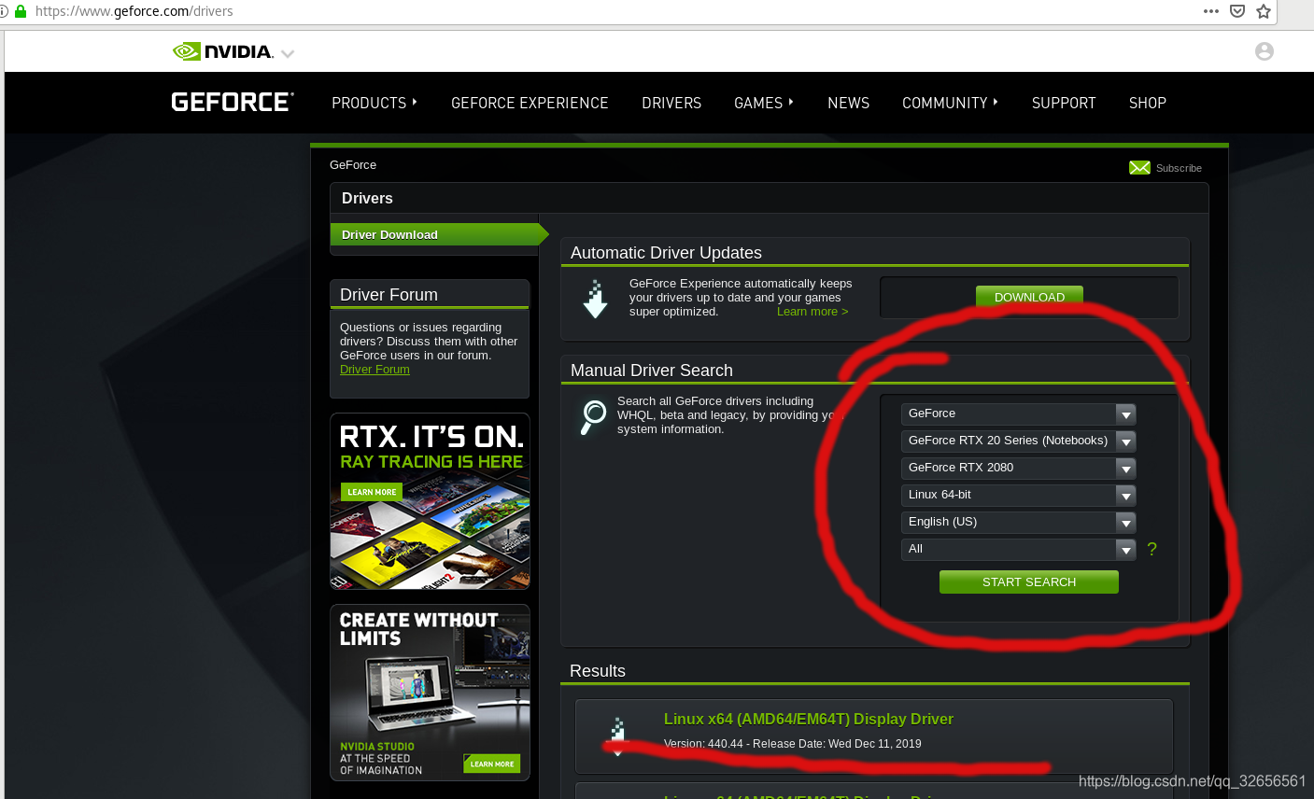Image resolution: width=1314 pixels, height=799 pixels.
Task: Click the secure padlock icon
Action: [21, 11]
